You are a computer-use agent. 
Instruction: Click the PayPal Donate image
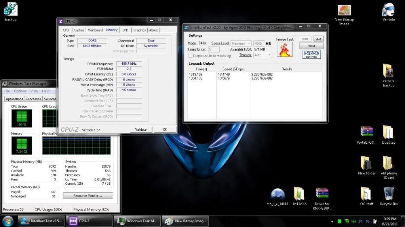pyautogui.click(x=311, y=54)
